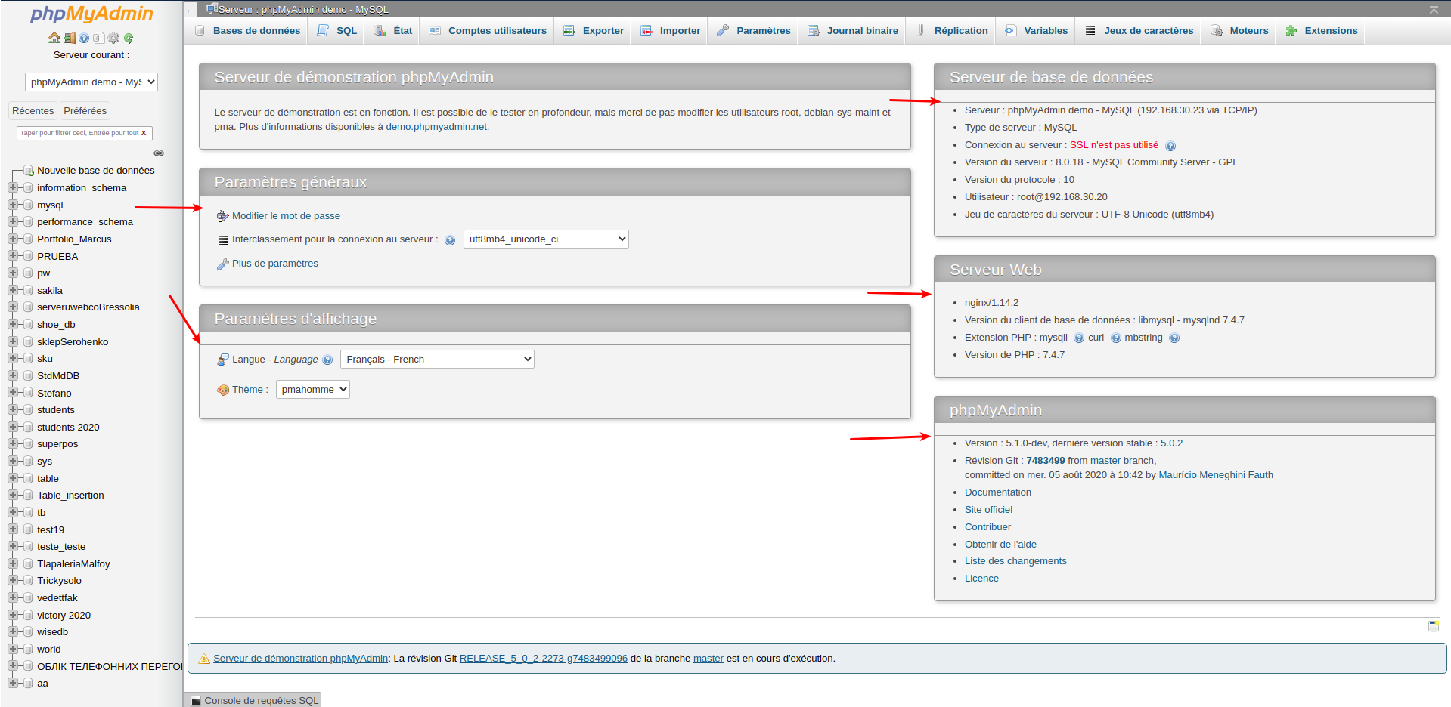This screenshot has height=707, width=1451.
Task: Click the Modifier le mot de passe link
Action: click(285, 215)
